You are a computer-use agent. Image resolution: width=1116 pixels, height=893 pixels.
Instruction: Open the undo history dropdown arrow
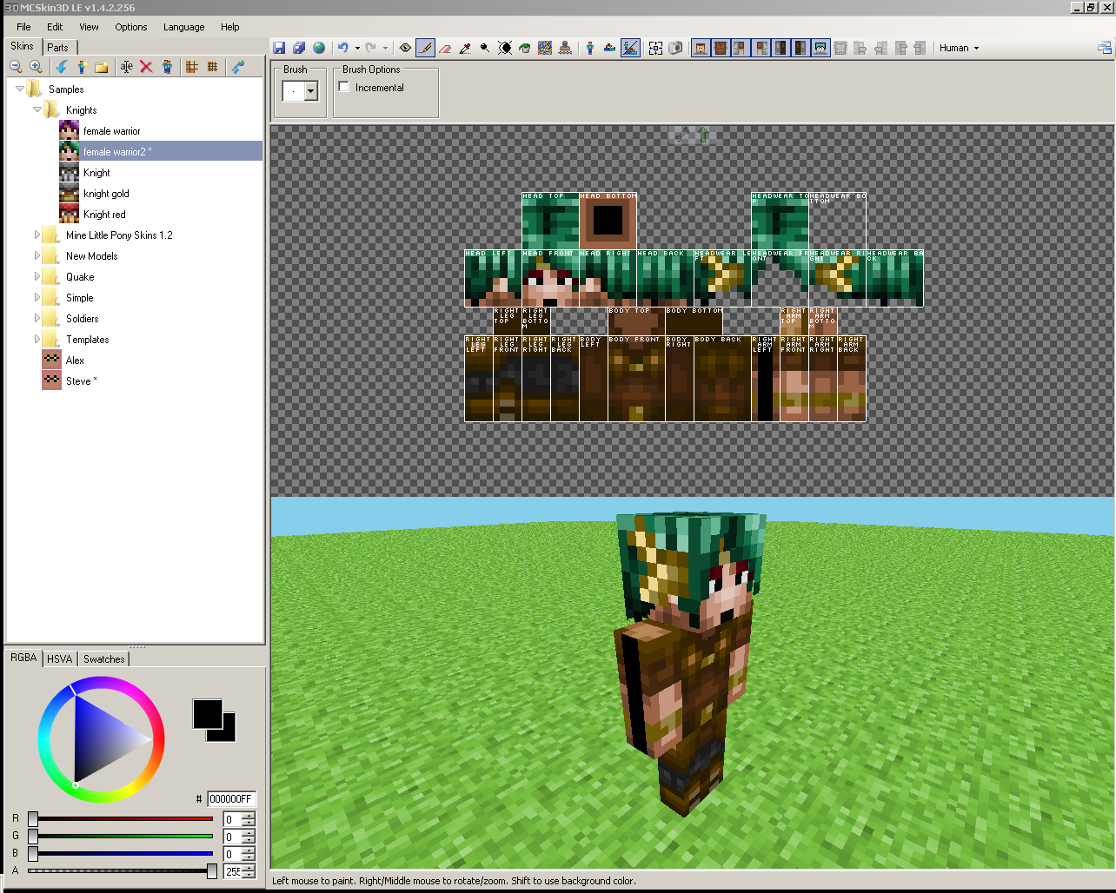(x=357, y=49)
